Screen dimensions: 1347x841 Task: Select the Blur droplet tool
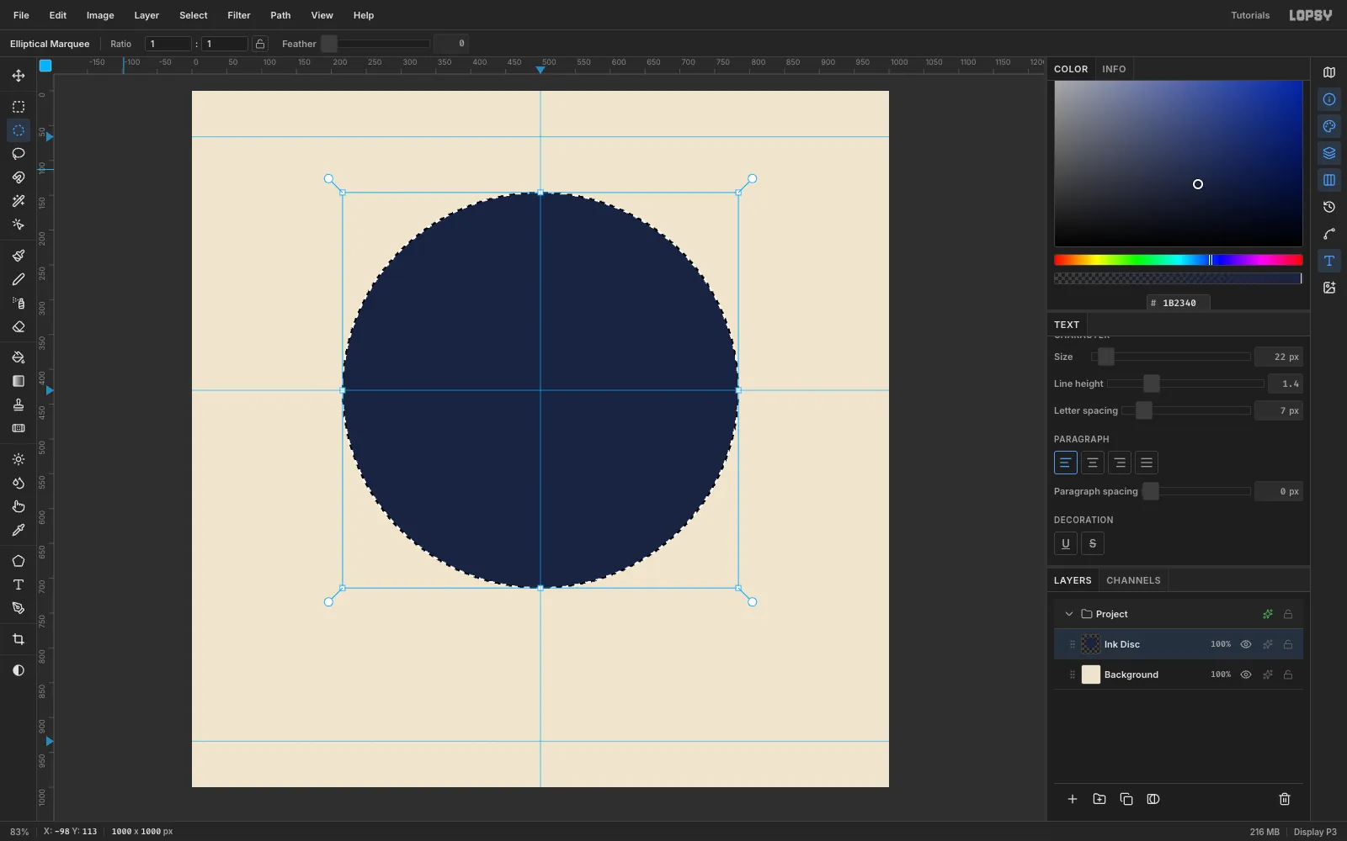19,483
